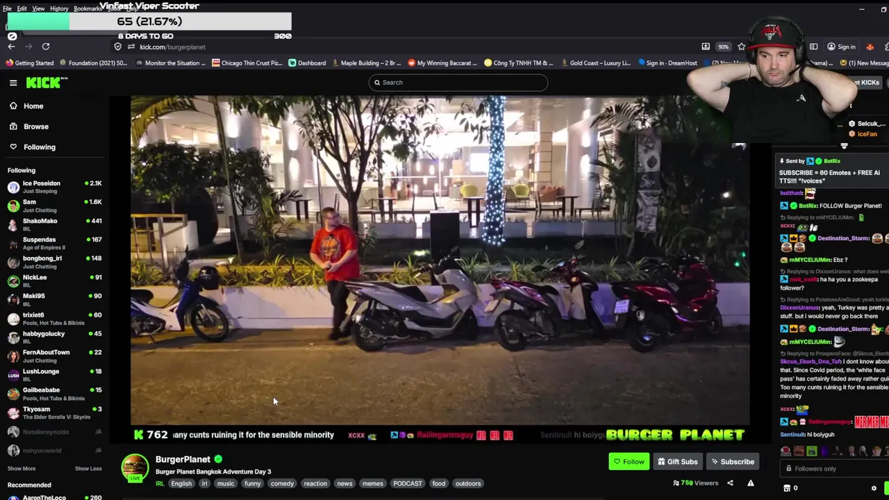The image size is (889, 500).
Task: Collapse following list with Show Less
Action: 88,469
